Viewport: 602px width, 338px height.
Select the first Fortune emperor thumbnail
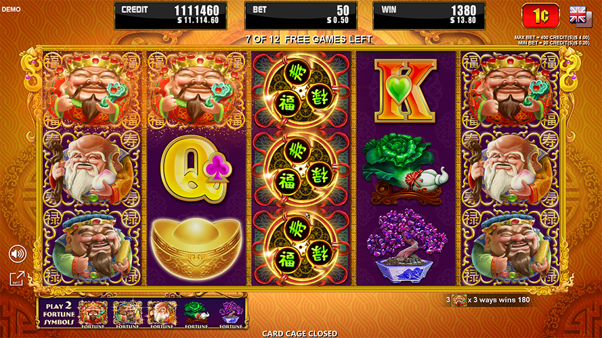pyautogui.click(x=93, y=314)
